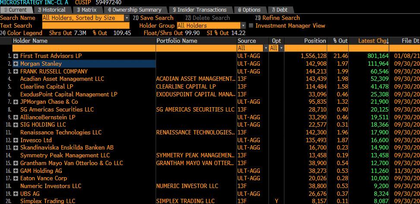Click Delete Search

pos(208,18)
